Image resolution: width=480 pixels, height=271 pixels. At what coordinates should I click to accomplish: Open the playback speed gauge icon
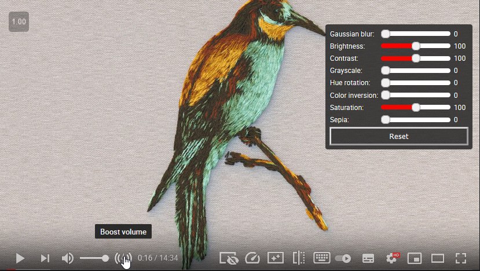tap(252, 258)
